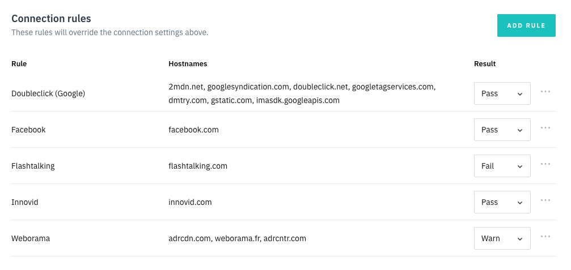Click the facebook.com hostname
Viewport: 571px width, 270px height.
(193, 130)
